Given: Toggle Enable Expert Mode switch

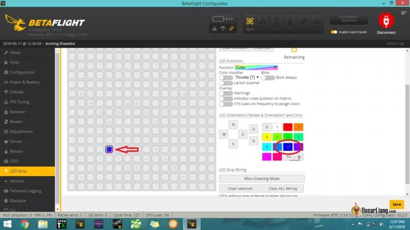Looking at the screenshot, I should tap(334, 32).
